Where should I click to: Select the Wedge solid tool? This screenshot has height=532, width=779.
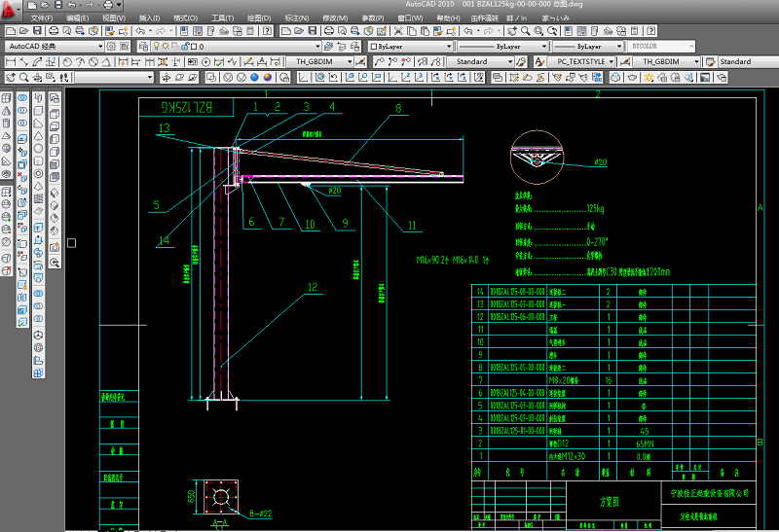tap(38, 124)
